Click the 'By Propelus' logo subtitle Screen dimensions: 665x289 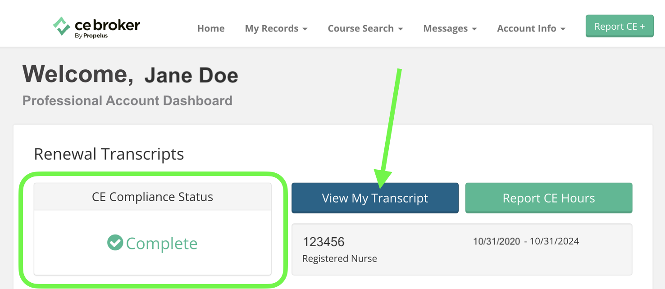tap(91, 36)
